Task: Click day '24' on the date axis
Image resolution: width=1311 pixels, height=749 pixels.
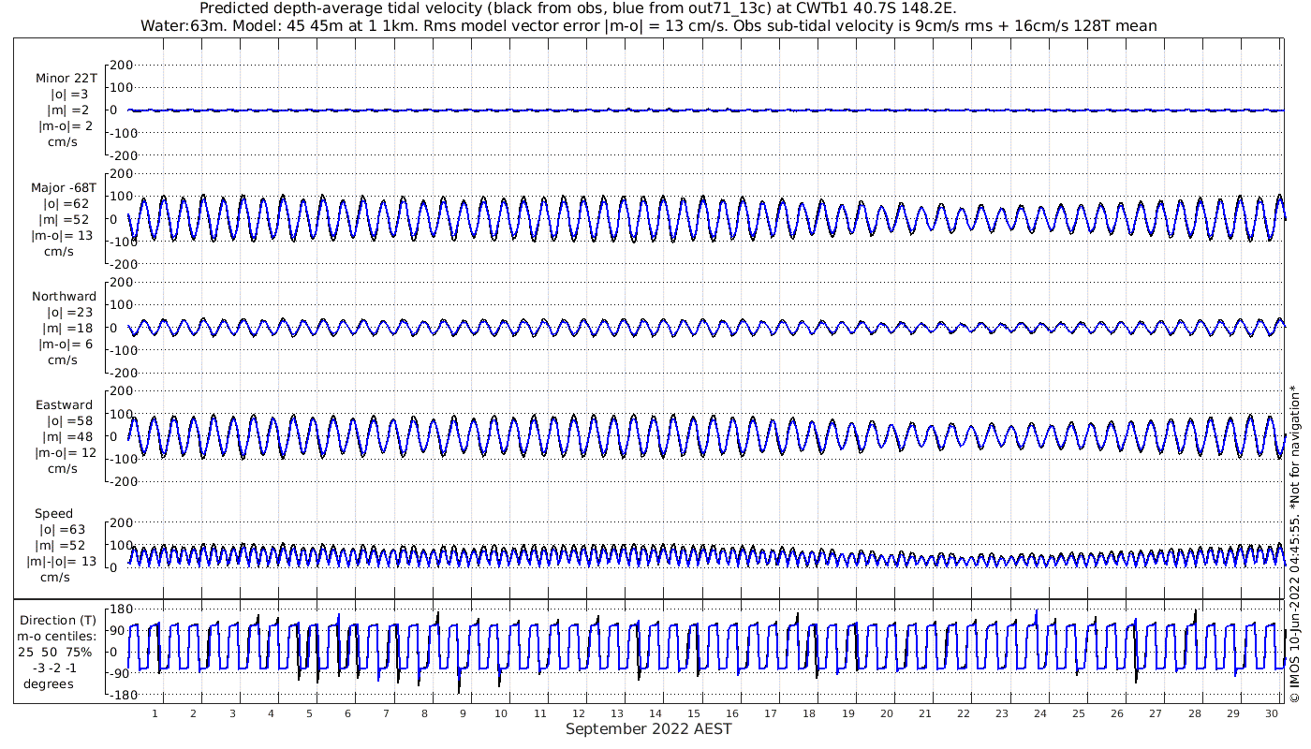Action: click(1040, 713)
